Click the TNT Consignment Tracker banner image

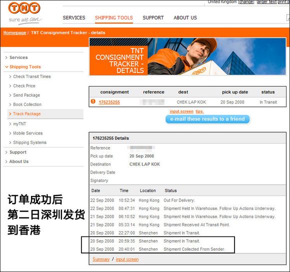[x=187, y=56]
